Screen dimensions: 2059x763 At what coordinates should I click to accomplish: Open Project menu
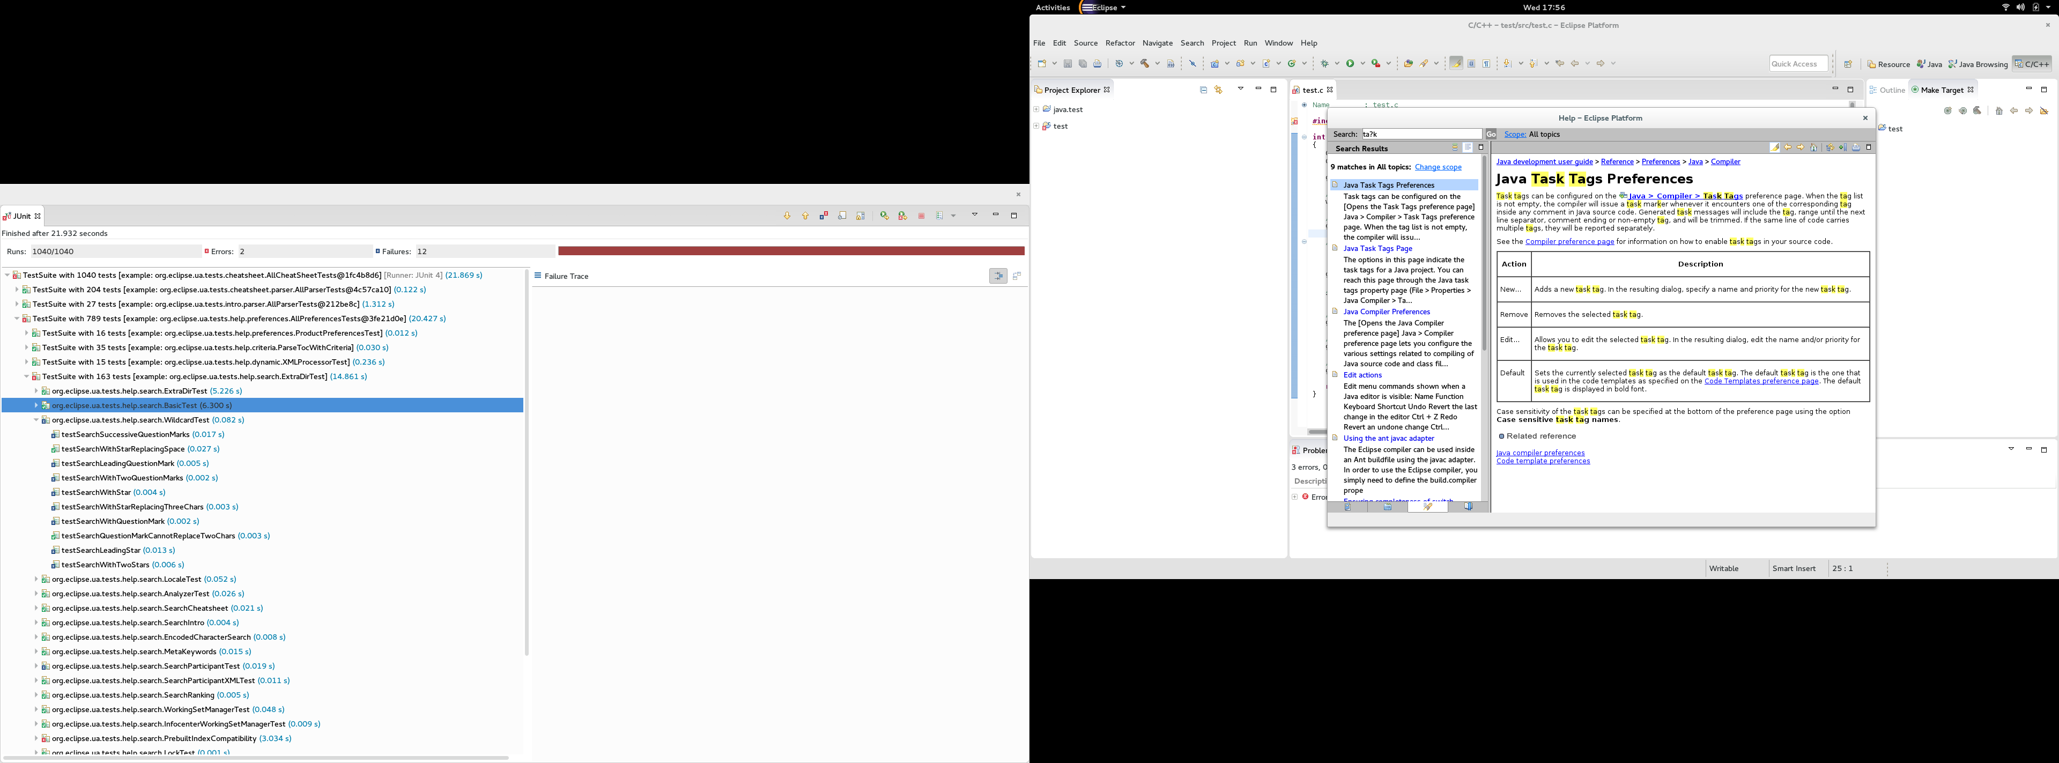click(x=1223, y=43)
